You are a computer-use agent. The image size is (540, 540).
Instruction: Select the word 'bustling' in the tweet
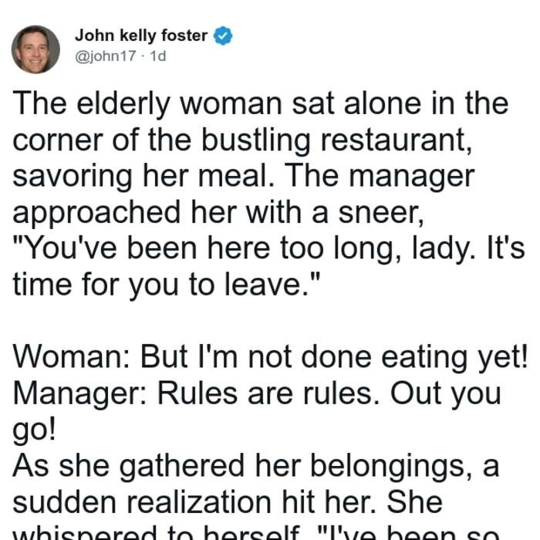(256, 140)
